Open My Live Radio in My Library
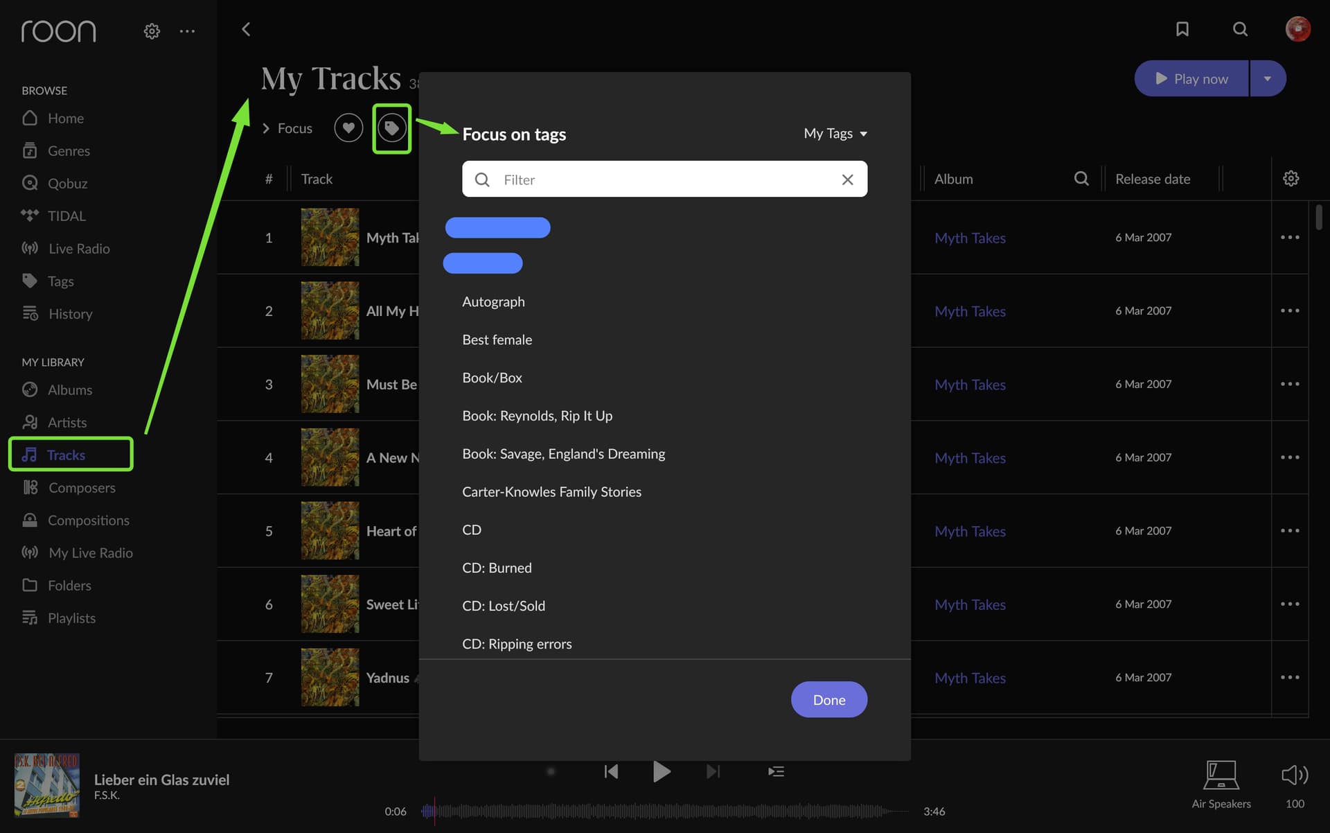Screen dimensions: 1330x833 tap(77, 553)
